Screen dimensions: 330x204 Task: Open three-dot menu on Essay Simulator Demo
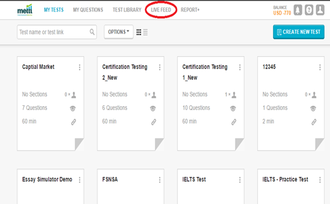pyautogui.click(x=79, y=180)
